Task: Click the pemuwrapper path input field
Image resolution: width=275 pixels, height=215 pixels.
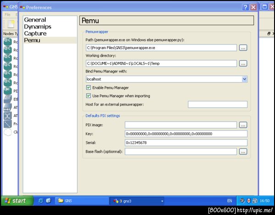Action: [161, 48]
